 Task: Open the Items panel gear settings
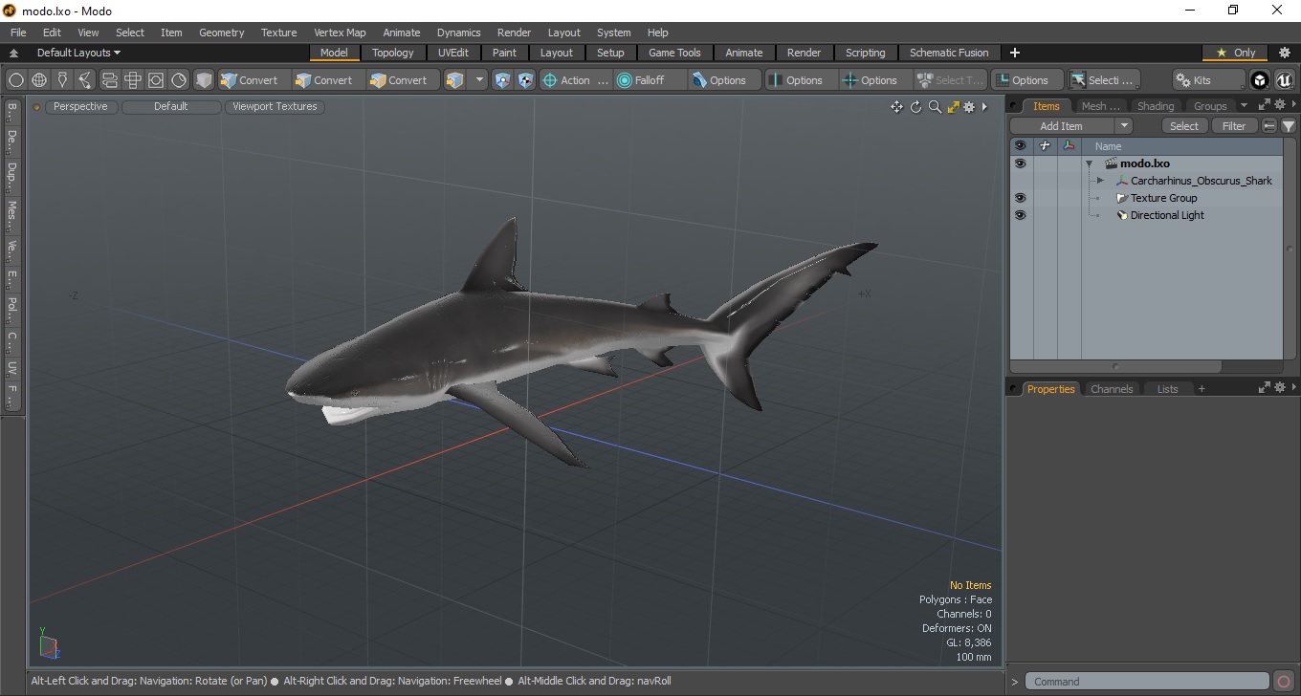click(x=1280, y=105)
